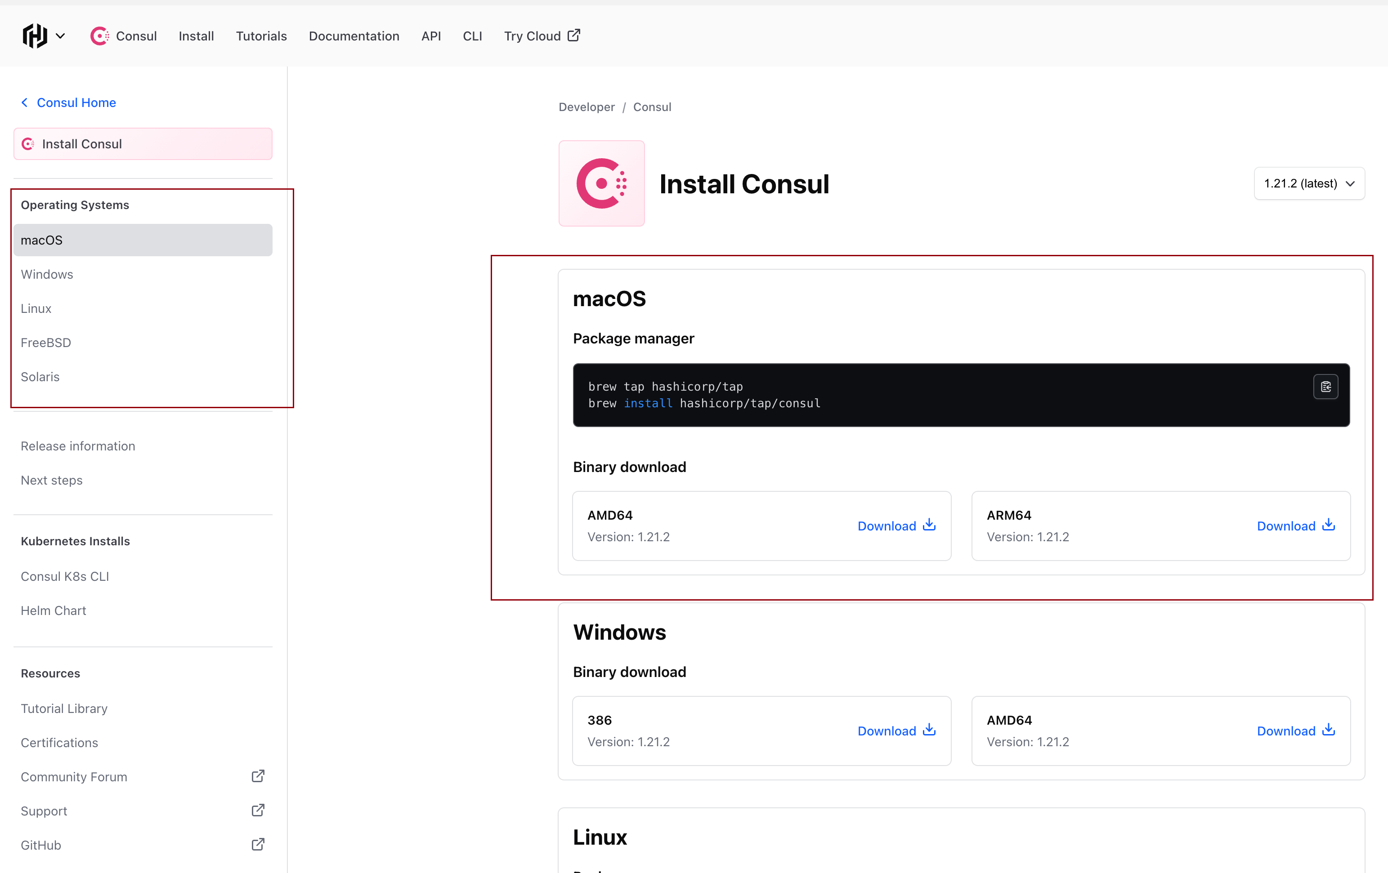Click the Consul product icon in navbar

coord(99,35)
